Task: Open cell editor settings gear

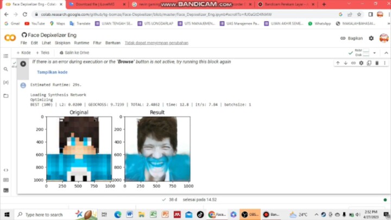Action: pyautogui.click(x=361, y=63)
